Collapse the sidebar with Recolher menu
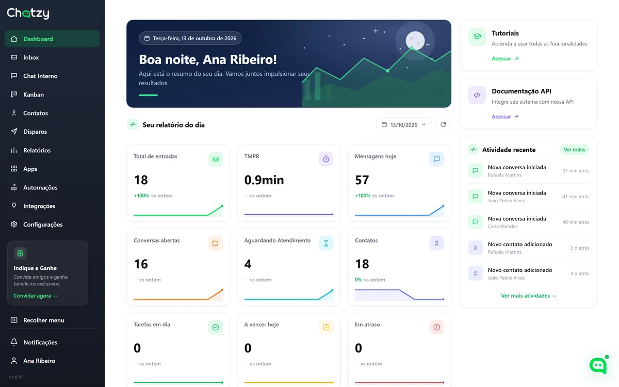619x387 pixels. point(52,320)
